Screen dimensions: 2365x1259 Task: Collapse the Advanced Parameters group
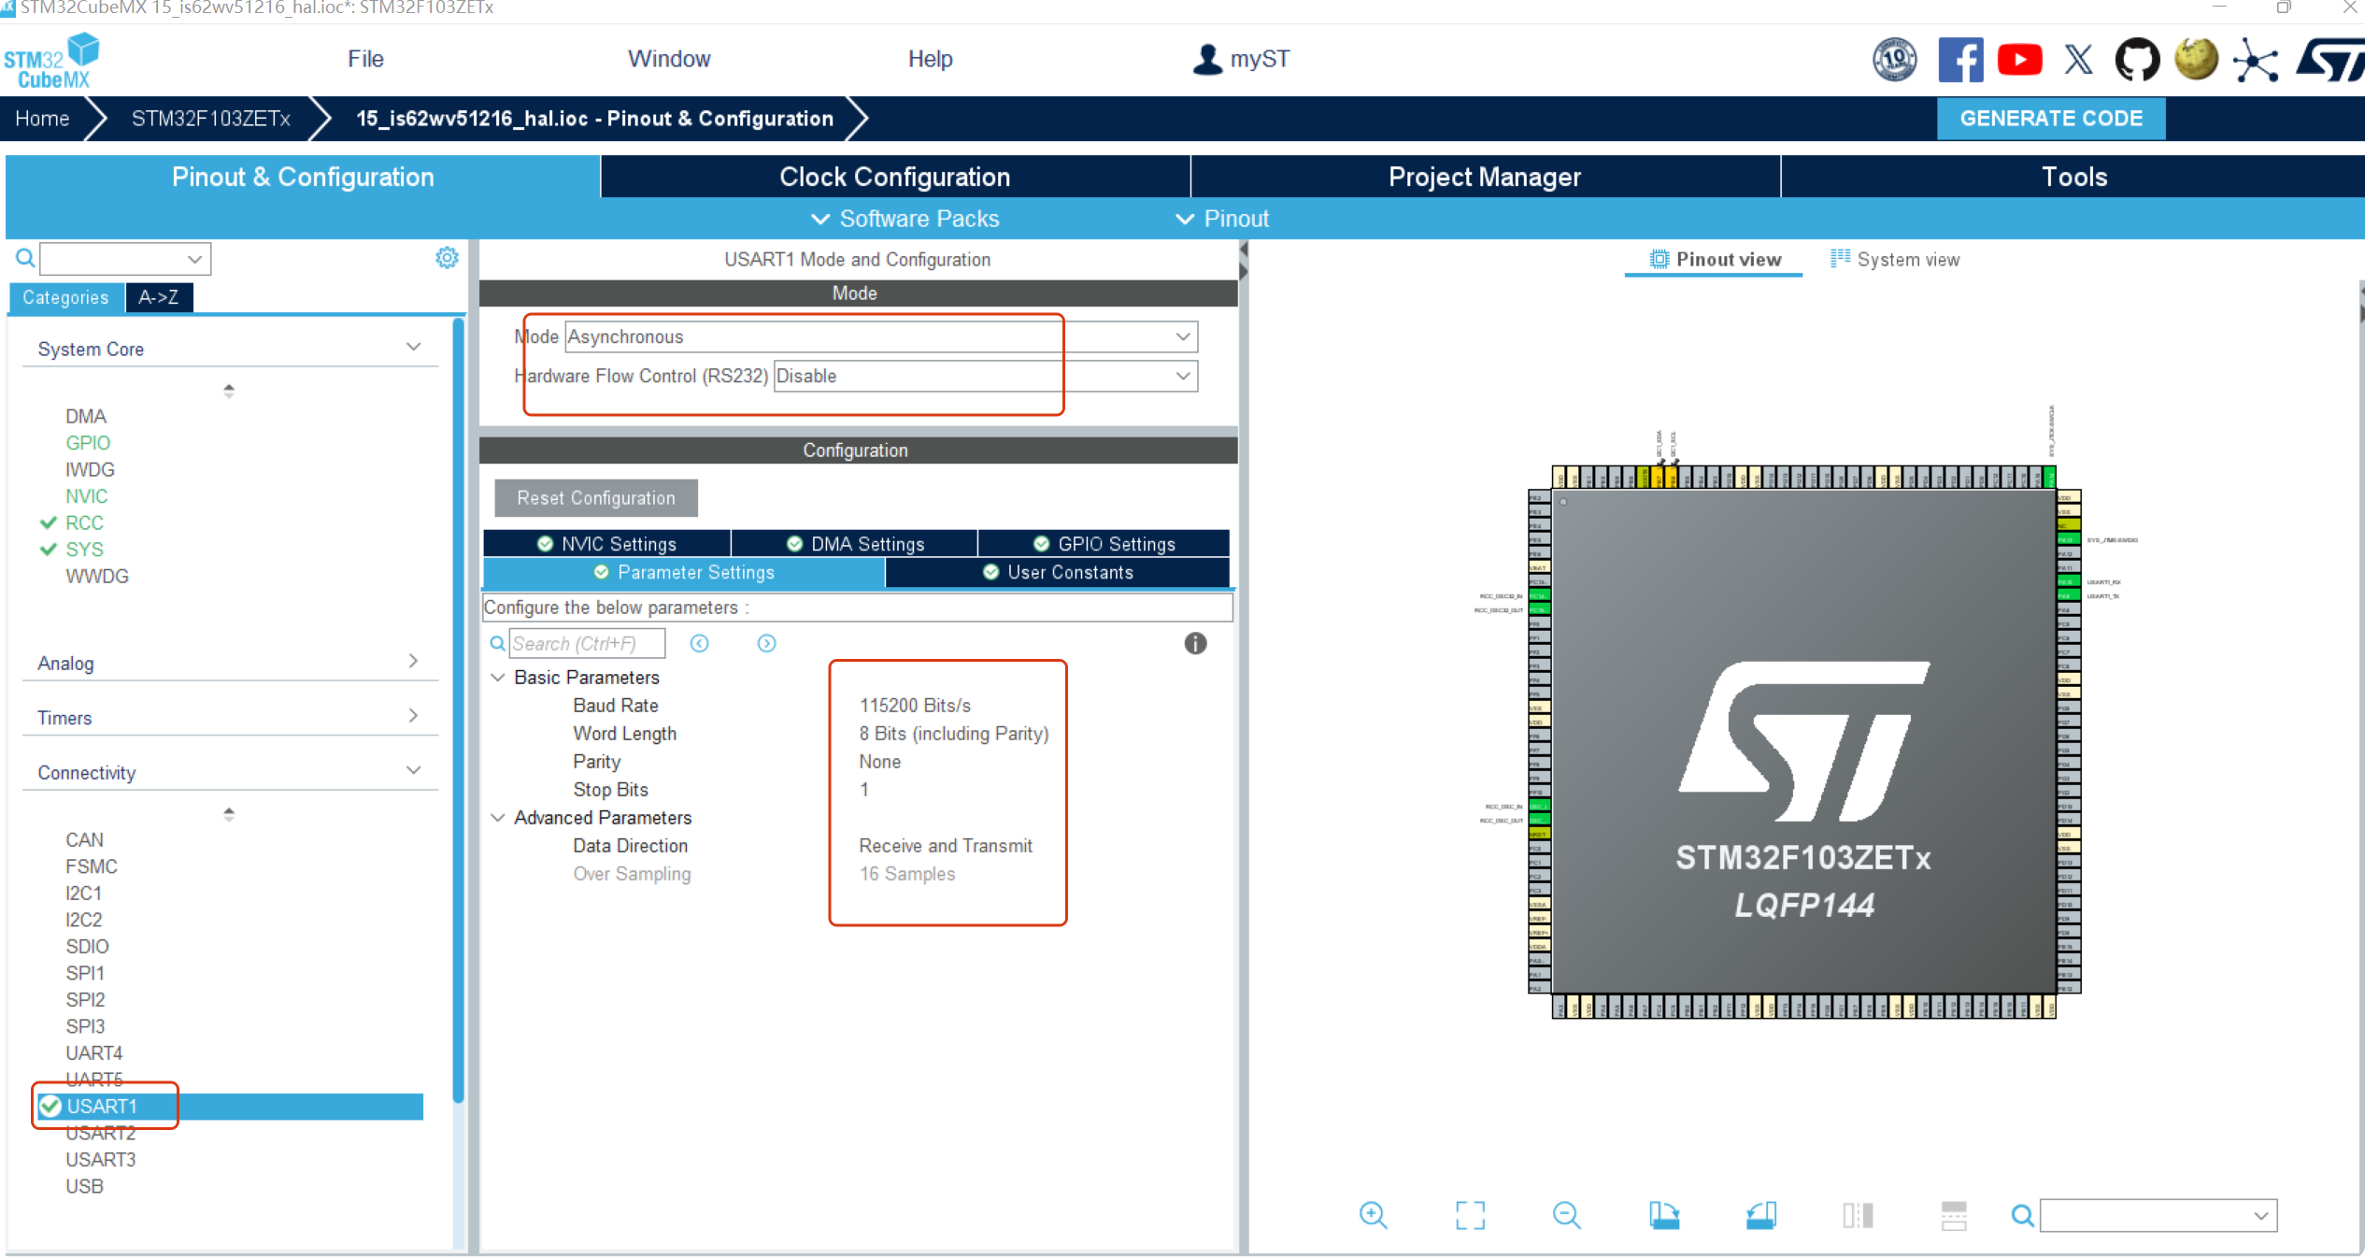point(498,817)
